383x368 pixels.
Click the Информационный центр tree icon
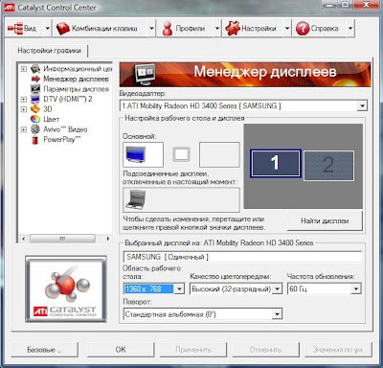(35, 69)
